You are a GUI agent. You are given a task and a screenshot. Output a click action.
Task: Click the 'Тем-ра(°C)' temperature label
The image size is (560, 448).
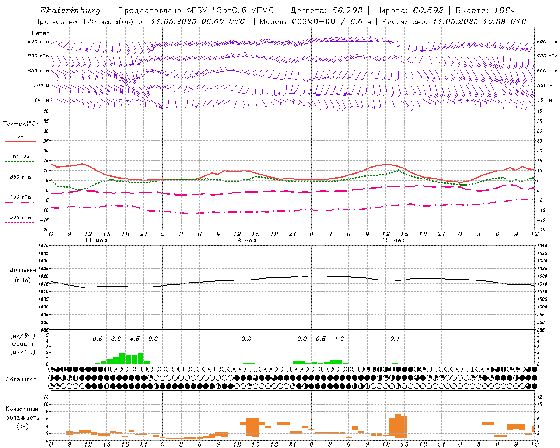coord(21,124)
